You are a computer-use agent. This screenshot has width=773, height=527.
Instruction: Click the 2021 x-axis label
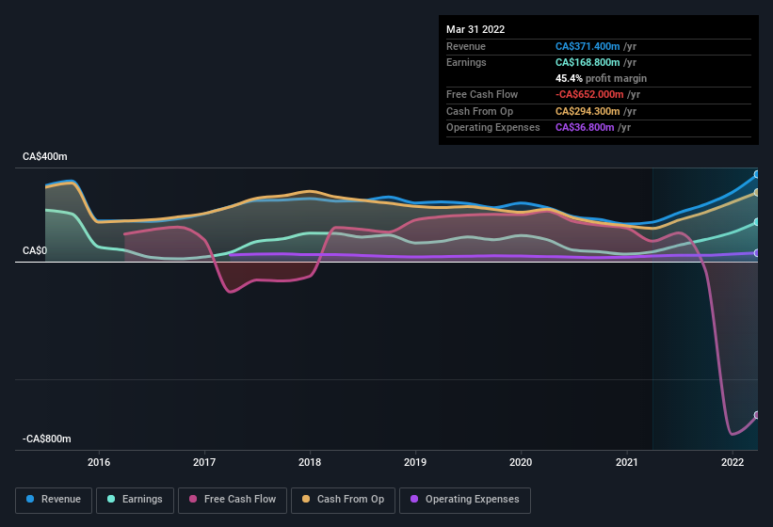point(626,462)
